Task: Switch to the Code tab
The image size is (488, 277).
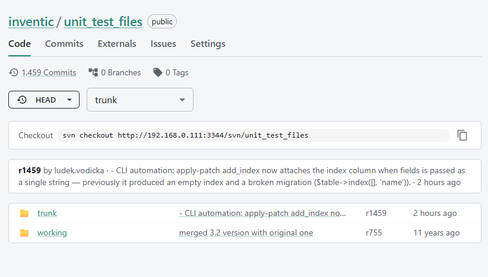Action: coord(20,44)
